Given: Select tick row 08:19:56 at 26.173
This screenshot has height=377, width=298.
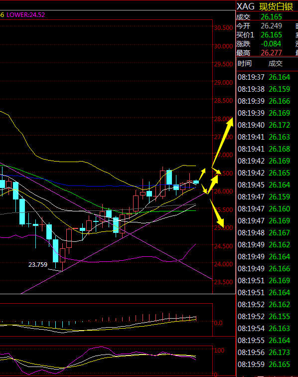Looking at the screenshot, I should pyautogui.click(x=264, y=353).
